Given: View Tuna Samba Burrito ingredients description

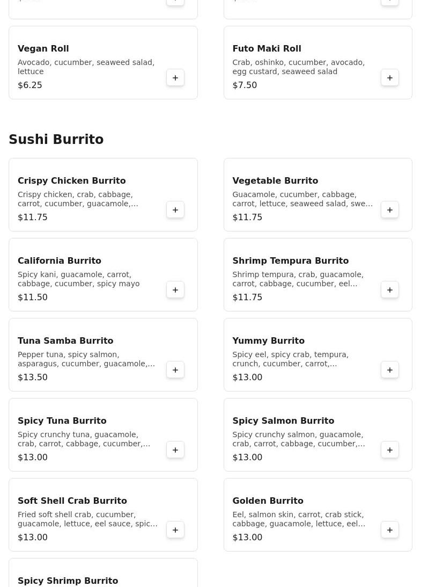Looking at the screenshot, I should [86, 359].
